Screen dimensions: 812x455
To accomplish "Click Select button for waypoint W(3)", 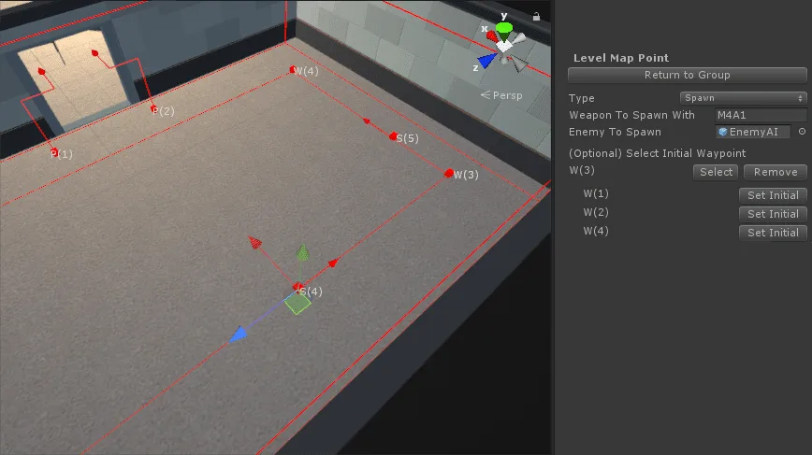I will (x=716, y=172).
